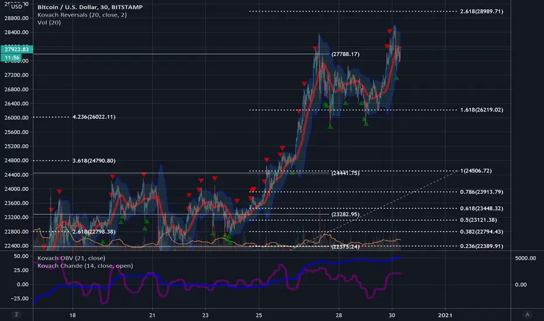
Task: Click the 24000.00 price axis tick
Action: point(16,189)
